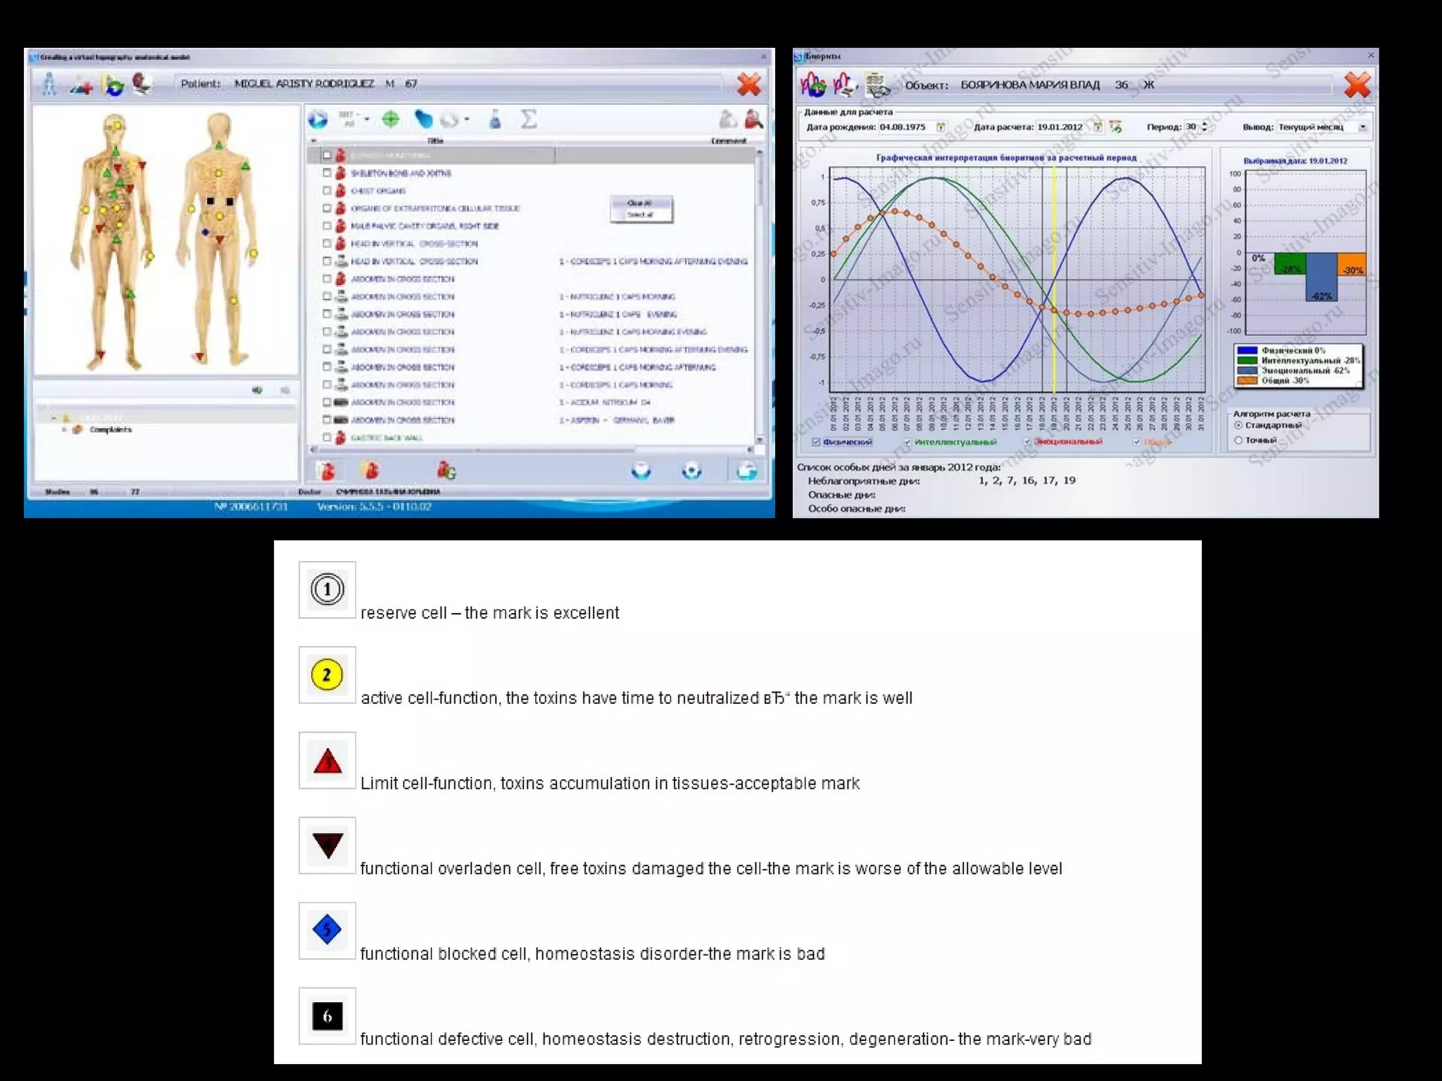Open the birth date calendar picker

point(941,127)
